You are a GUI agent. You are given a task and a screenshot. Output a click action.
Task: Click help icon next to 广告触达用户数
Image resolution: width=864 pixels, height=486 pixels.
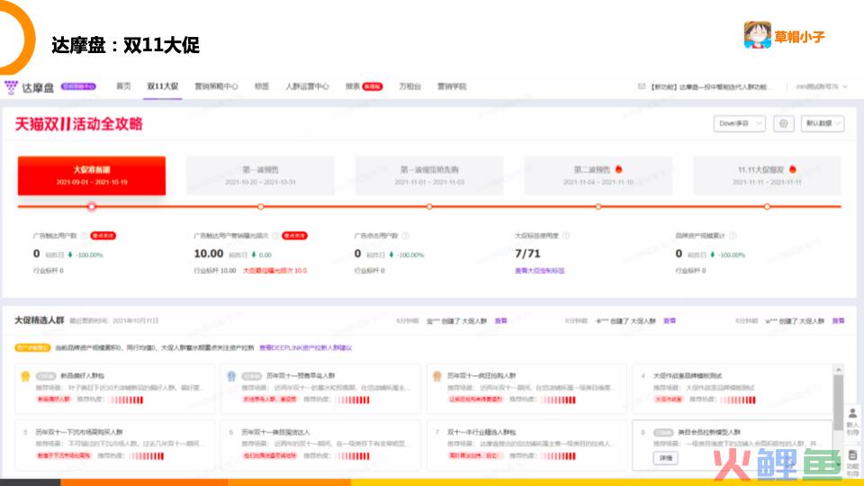click(85, 236)
